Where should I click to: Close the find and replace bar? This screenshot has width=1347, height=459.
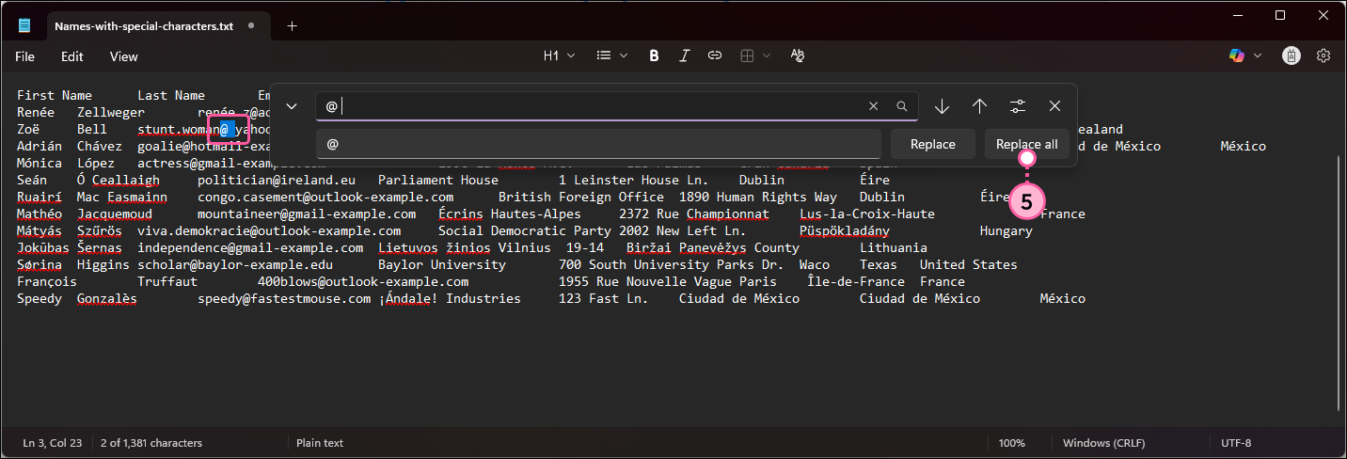(1054, 106)
